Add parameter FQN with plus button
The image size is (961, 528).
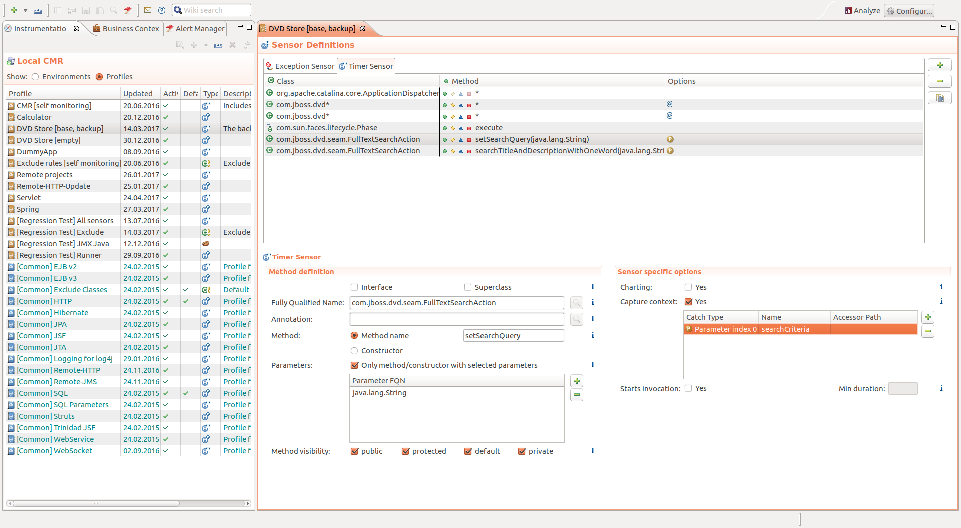point(577,381)
